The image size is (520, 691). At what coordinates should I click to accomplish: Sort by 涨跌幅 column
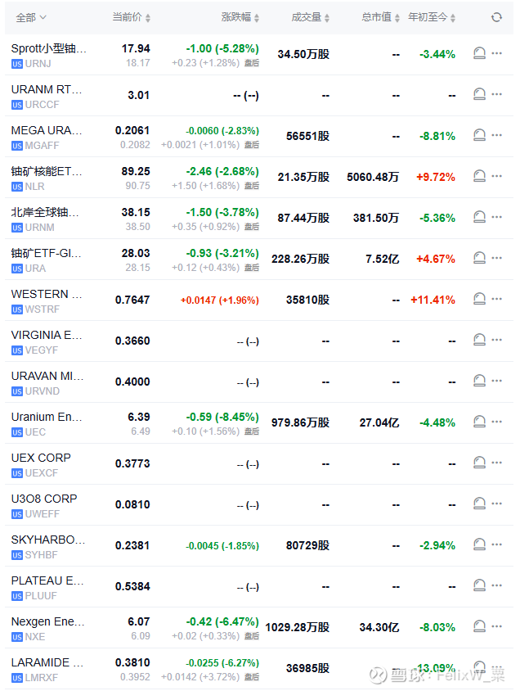[x=240, y=17]
